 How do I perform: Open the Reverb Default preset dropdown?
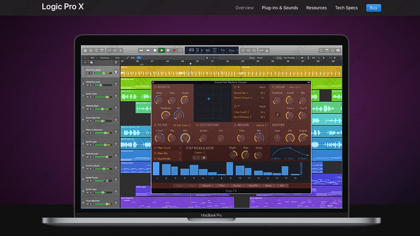coord(261,125)
